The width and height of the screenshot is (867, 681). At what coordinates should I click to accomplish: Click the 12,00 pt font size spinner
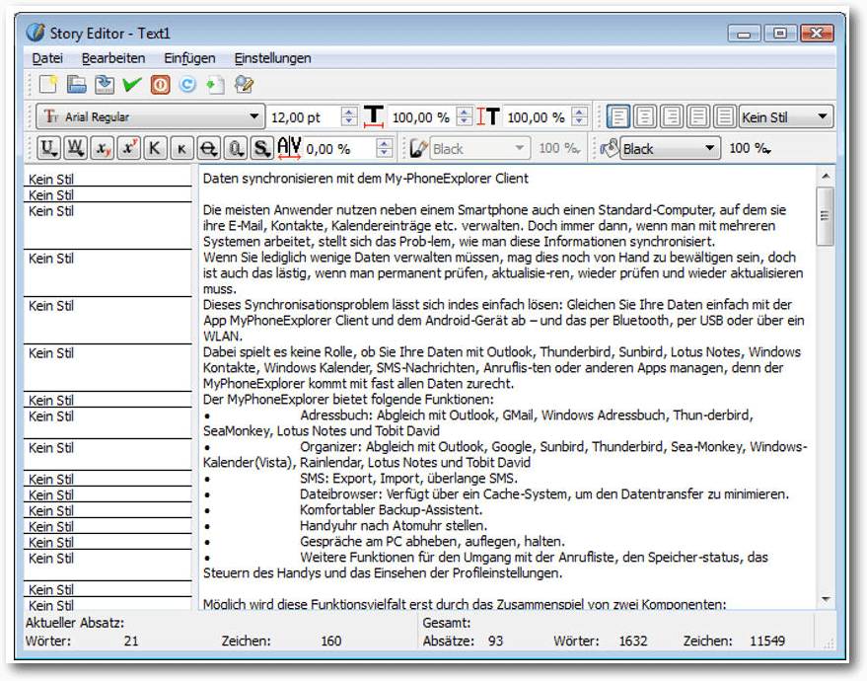click(313, 116)
